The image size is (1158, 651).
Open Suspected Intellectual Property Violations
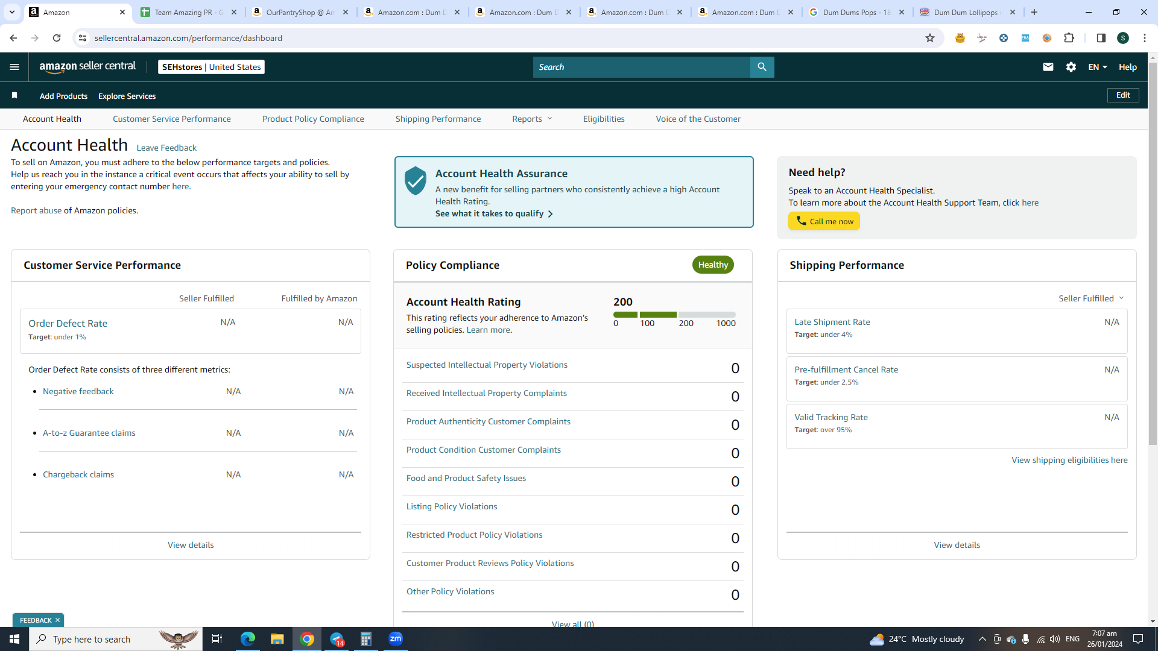(487, 365)
